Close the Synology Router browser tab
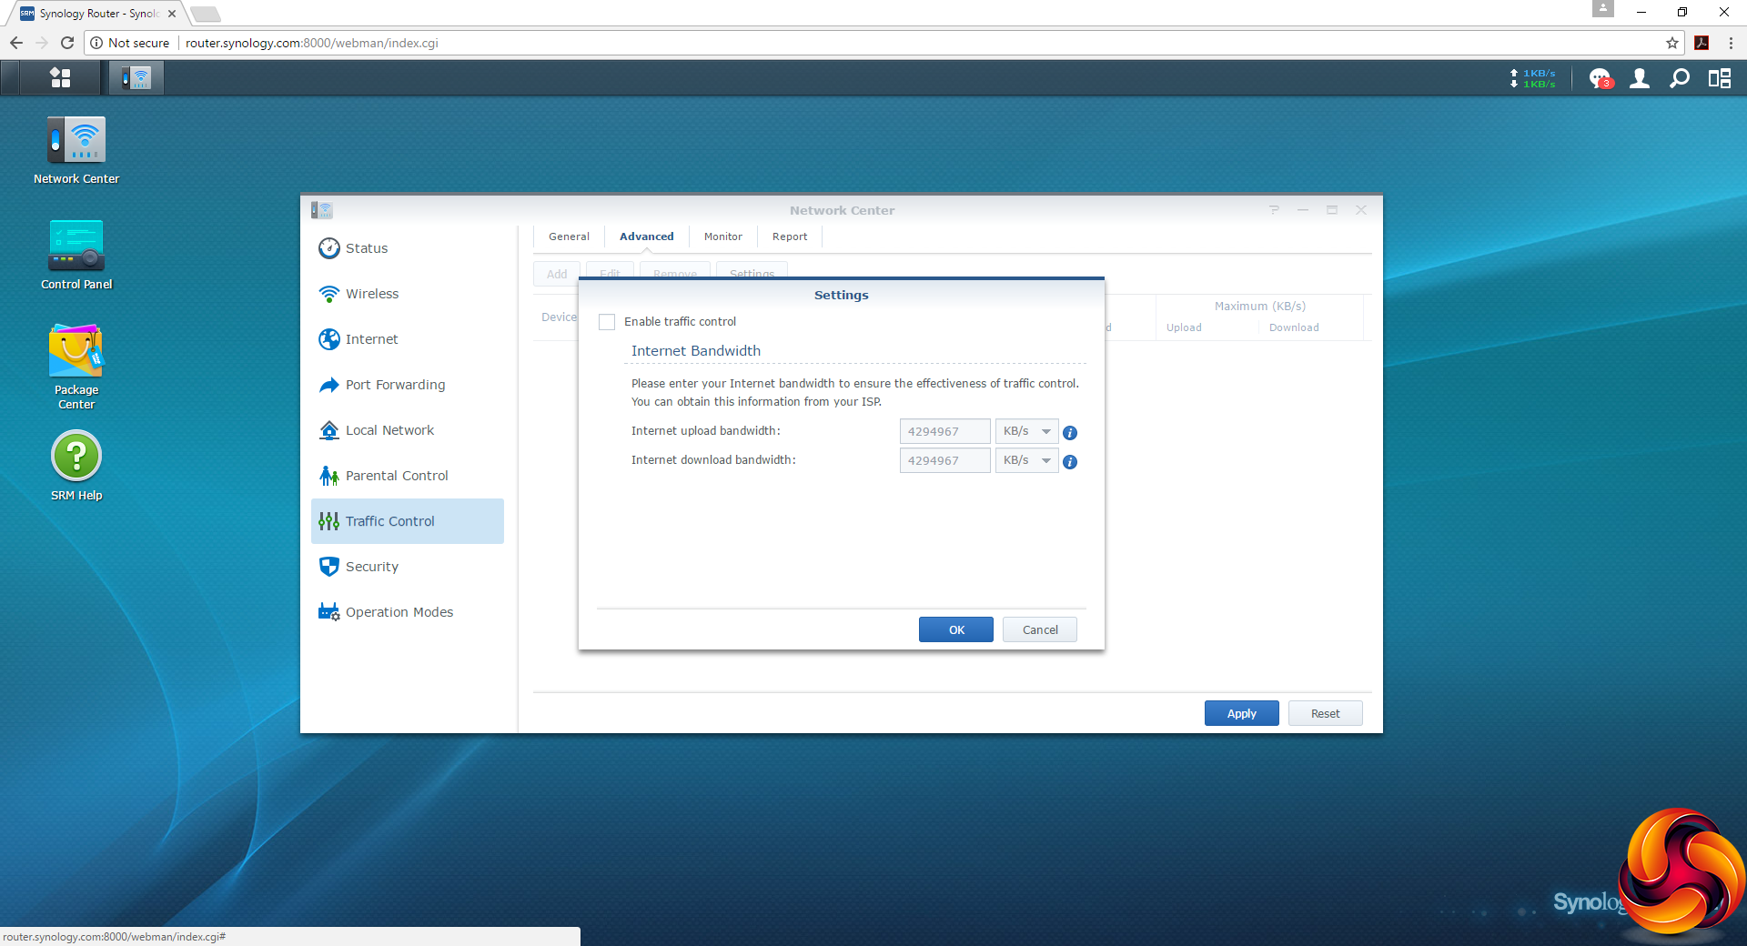Image resolution: width=1747 pixels, height=946 pixels. point(172,14)
